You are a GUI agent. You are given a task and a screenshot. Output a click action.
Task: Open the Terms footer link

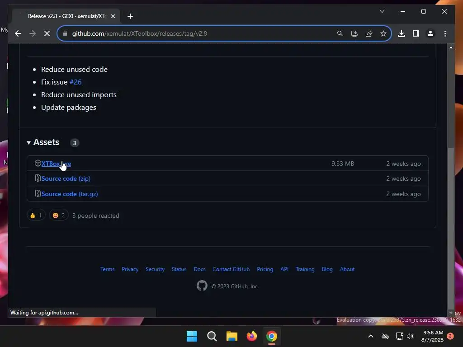pyautogui.click(x=108, y=269)
